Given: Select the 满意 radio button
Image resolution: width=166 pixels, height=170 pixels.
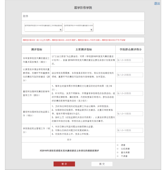Looking at the screenshot, I should click(118, 145).
